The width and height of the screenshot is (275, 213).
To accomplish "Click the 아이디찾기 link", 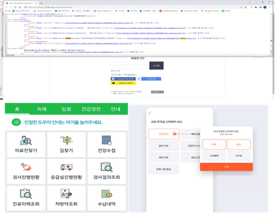I will pos(117,75).
